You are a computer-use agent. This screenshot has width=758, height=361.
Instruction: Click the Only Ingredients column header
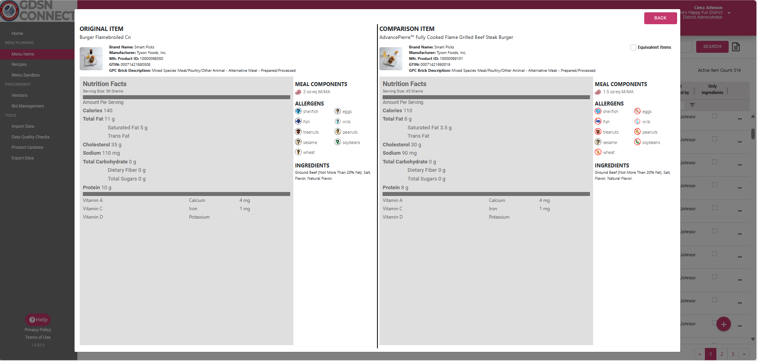point(712,89)
